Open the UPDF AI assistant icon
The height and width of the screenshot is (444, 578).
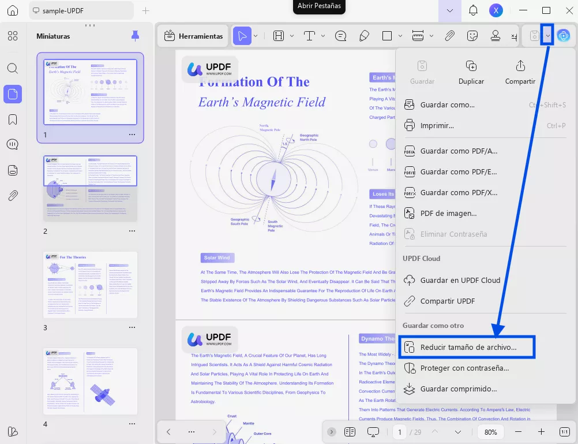click(x=563, y=36)
